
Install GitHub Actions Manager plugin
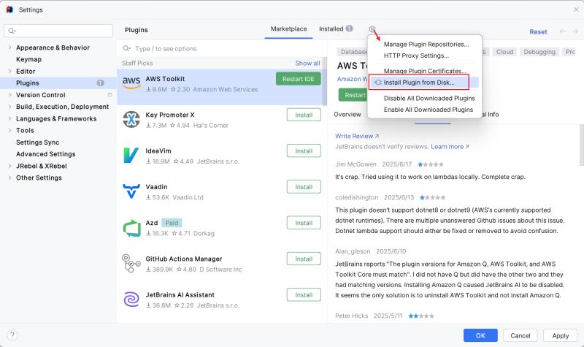click(304, 259)
